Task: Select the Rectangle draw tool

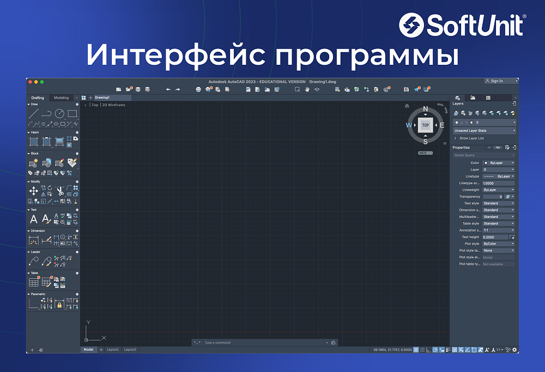Action: (72, 114)
